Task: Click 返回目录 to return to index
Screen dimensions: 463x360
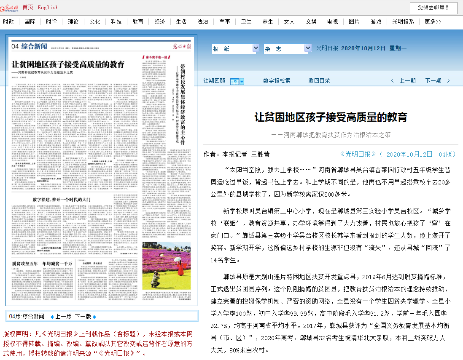Action: coord(319,81)
